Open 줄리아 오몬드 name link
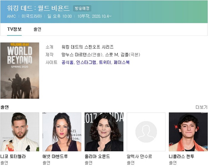The image size is (208, 168). (x=97, y=156)
